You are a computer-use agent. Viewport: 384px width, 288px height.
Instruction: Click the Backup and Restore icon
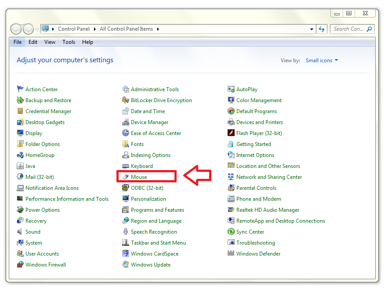point(20,100)
